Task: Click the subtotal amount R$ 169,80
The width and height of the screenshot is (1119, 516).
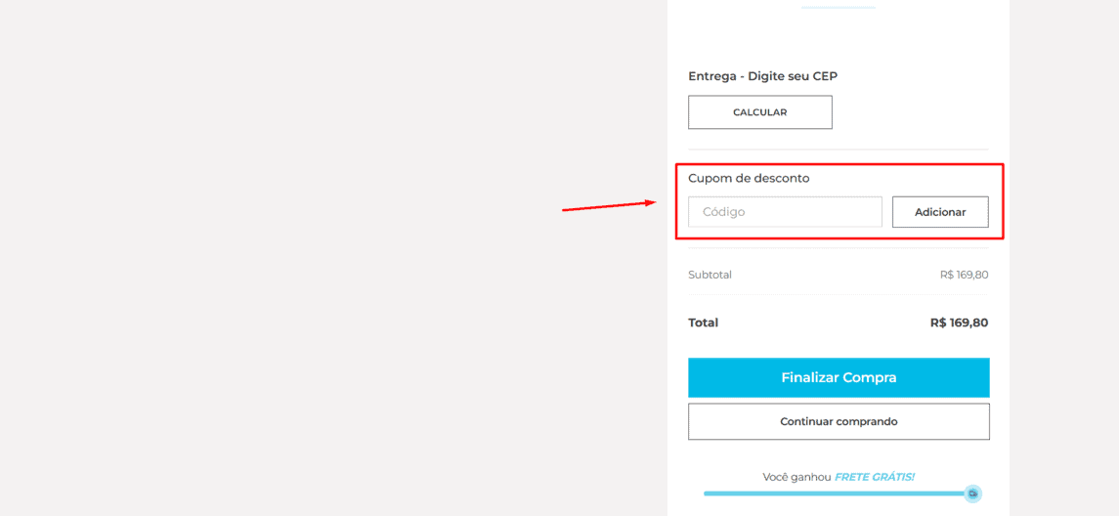Action: click(965, 275)
